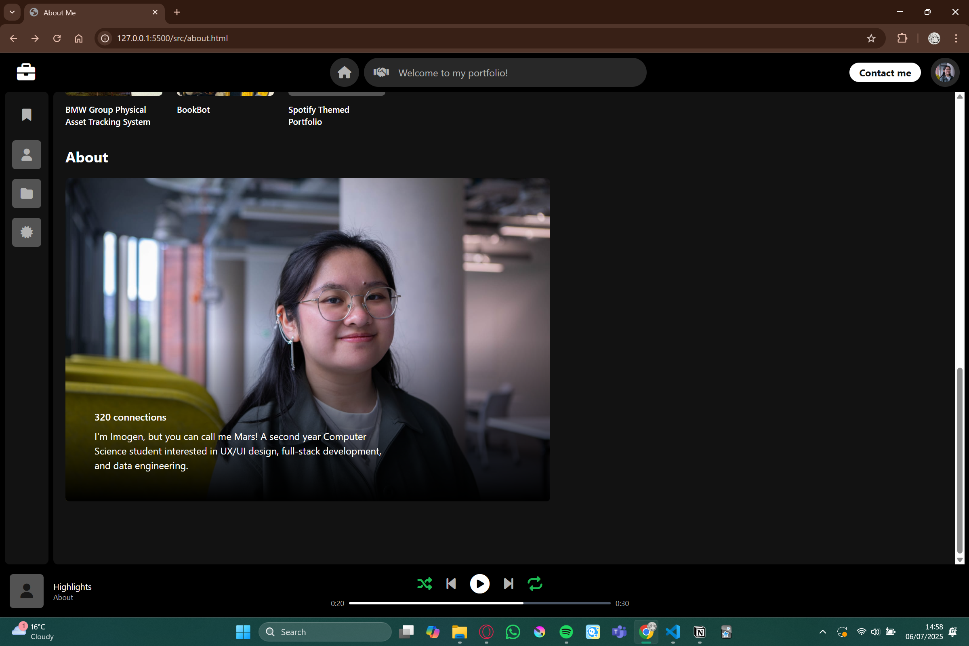Image resolution: width=969 pixels, height=646 pixels.
Task: Go to the portfolio home button
Action: [x=344, y=72]
